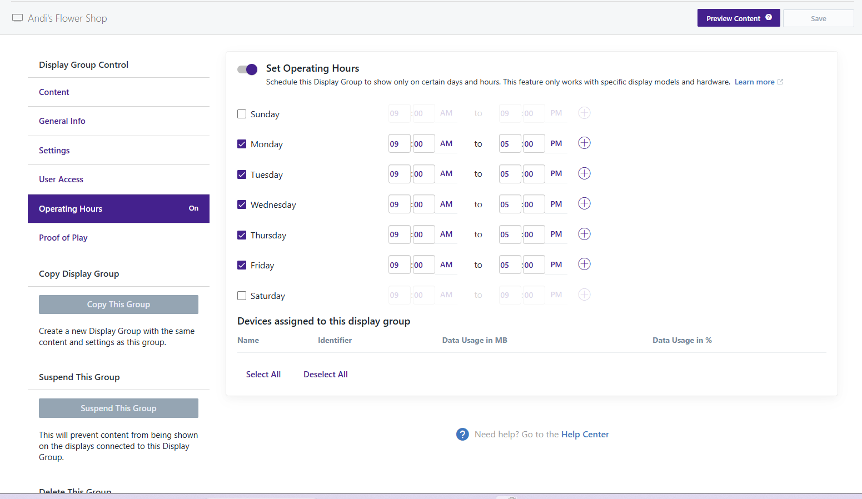Screen dimensions: 862x499
Task: Open the Settings menu item
Action: pos(118,151)
